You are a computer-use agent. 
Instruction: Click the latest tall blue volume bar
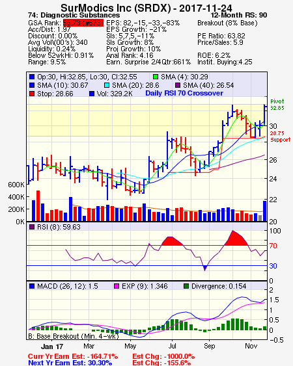click(x=264, y=211)
